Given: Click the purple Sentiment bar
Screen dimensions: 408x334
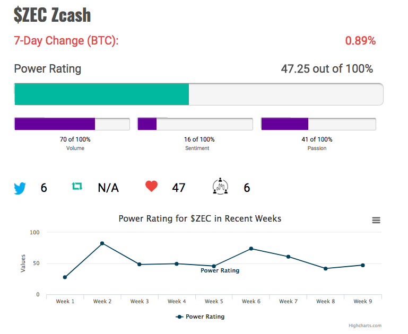Looking at the screenshot, I should point(147,124).
